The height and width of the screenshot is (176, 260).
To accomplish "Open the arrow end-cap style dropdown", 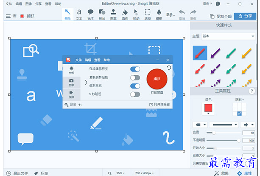I will (x=247, y=125).
